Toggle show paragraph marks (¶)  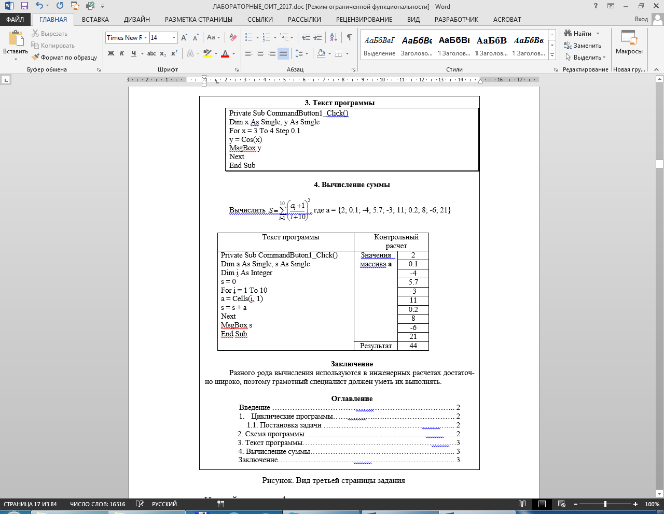point(349,37)
